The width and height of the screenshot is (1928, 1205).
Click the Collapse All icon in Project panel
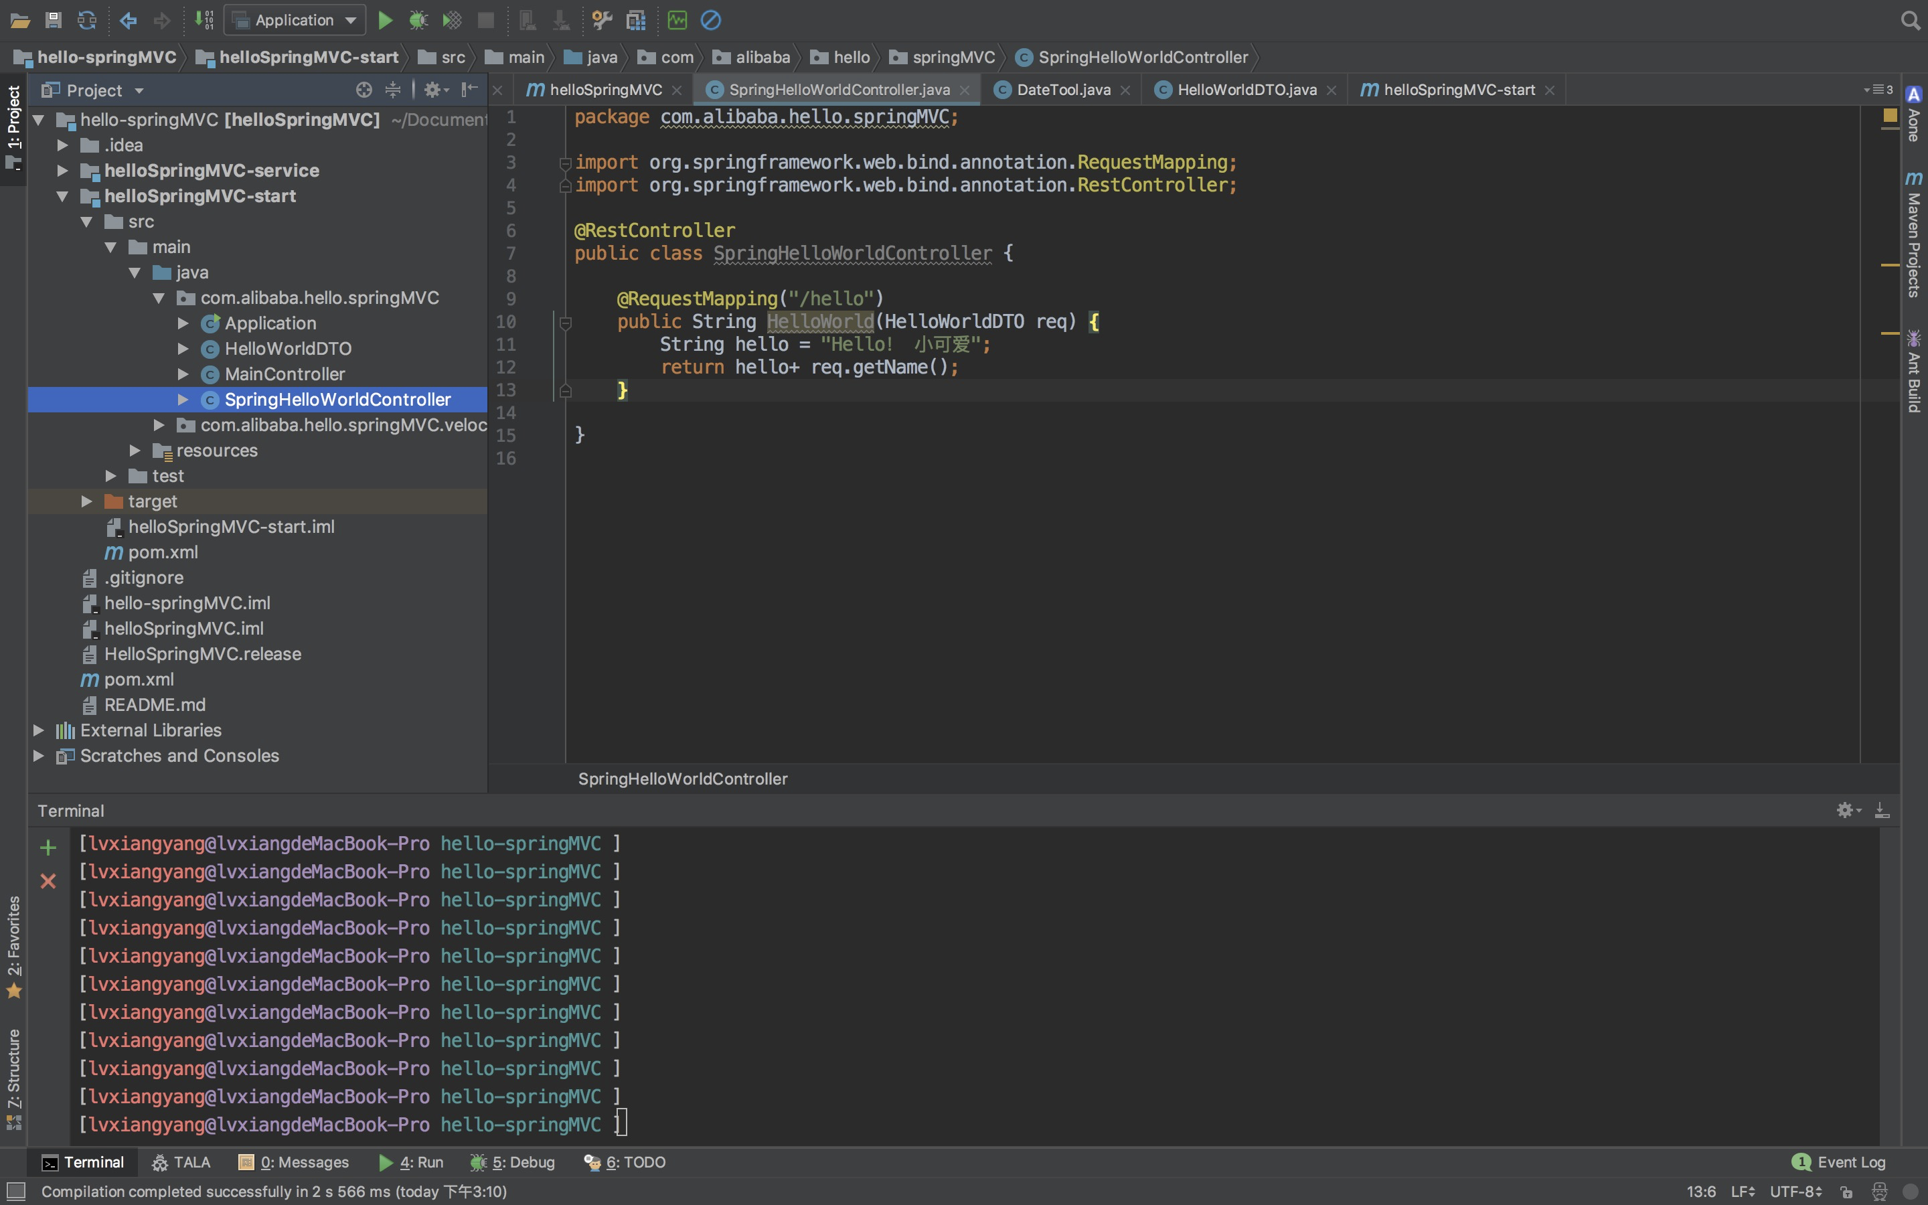tap(393, 90)
